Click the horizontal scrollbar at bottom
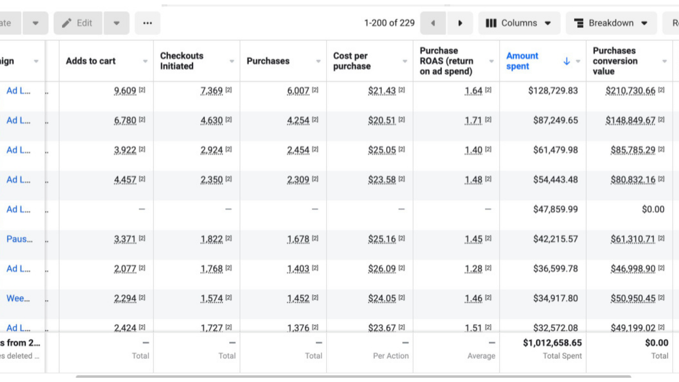The image size is (679, 382). tap(353, 376)
